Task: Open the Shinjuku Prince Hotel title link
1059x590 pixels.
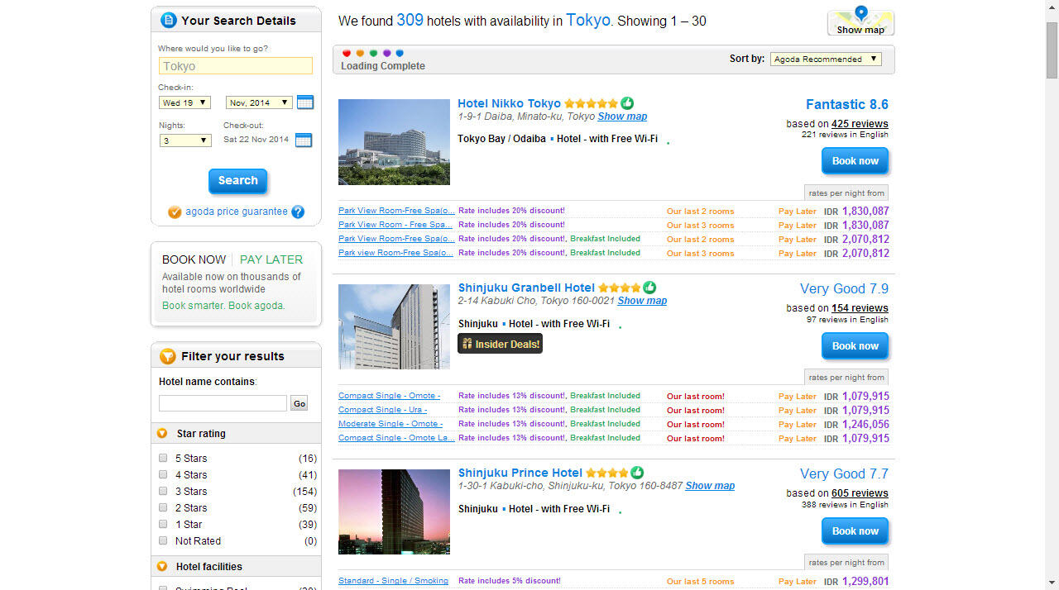Action: (520, 473)
